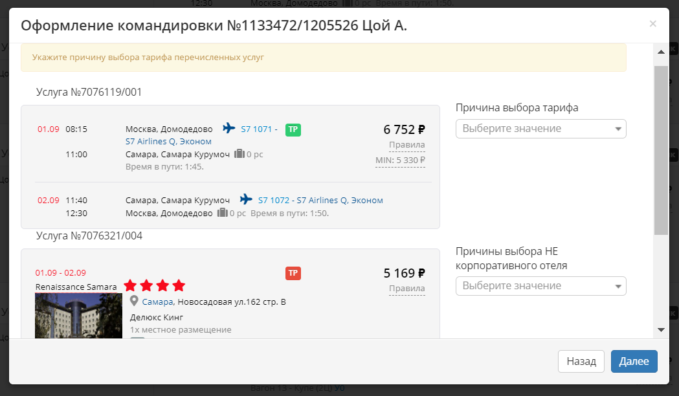Open the S7 1072 - S7 Airlines flight link

(x=320, y=200)
